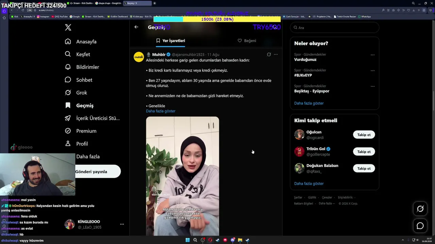Open the Grok icon on Muhbir post
The width and height of the screenshot is (435, 244).
[269, 55]
